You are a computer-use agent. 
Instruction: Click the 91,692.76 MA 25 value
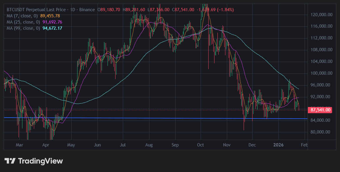click(52, 22)
